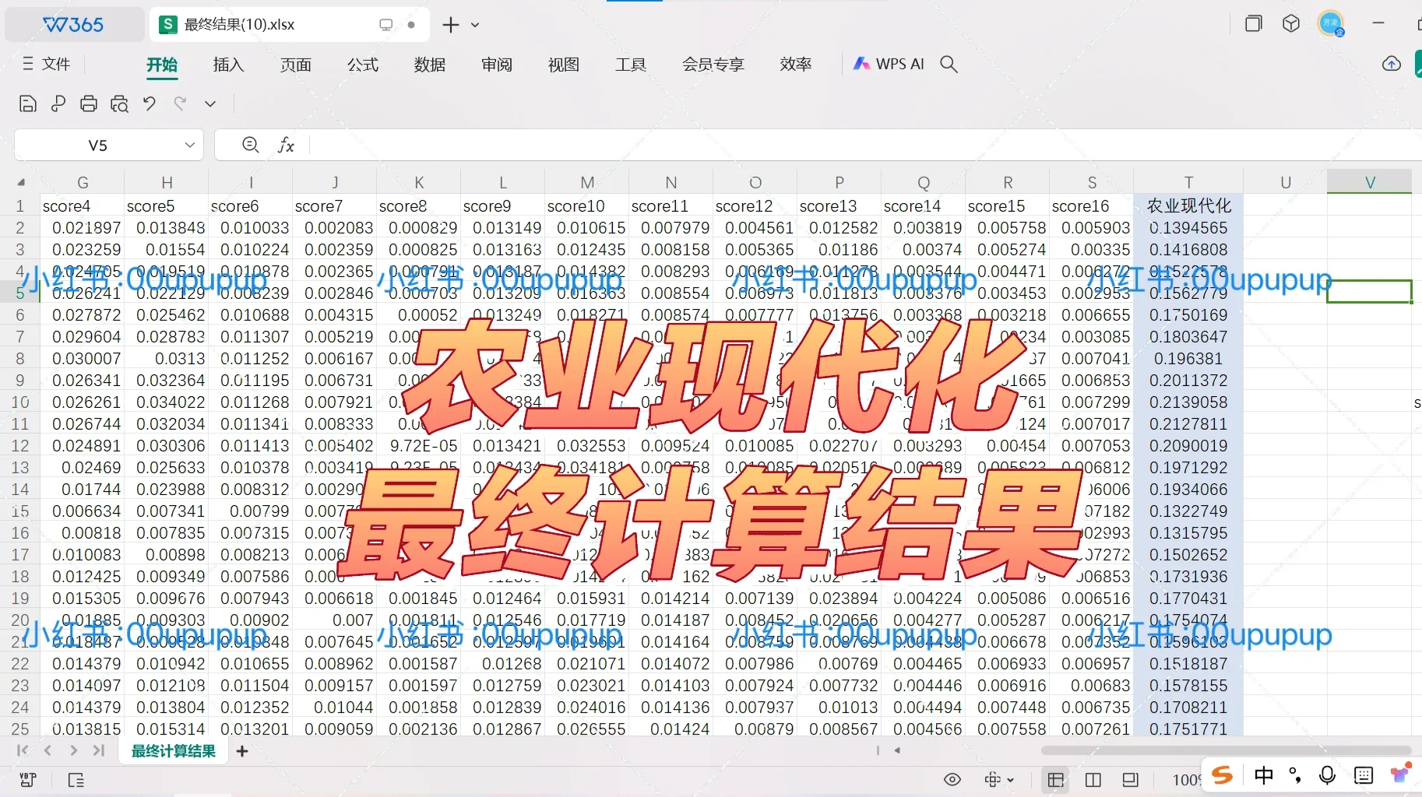Click the cube icon near avatar
Screen dimensions: 1422x797
click(x=1291, y=23)
